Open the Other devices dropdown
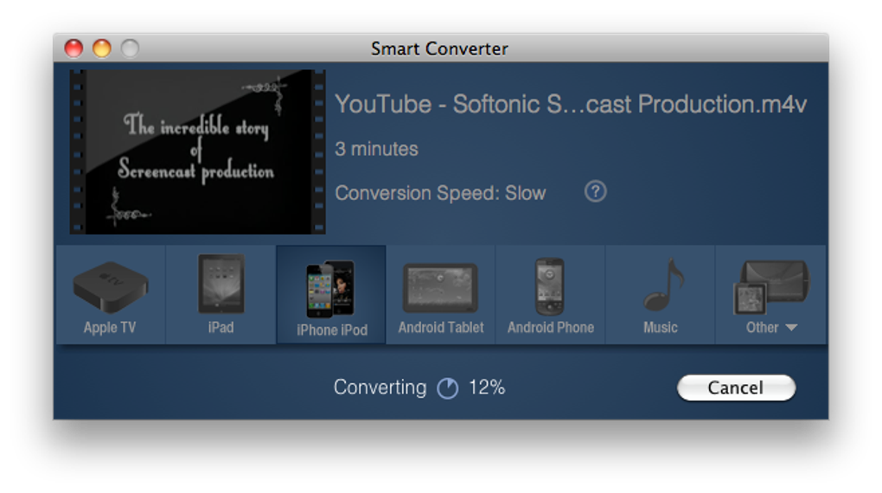Image resolution: width=882 pixels, height=493 pixels. 770,295
